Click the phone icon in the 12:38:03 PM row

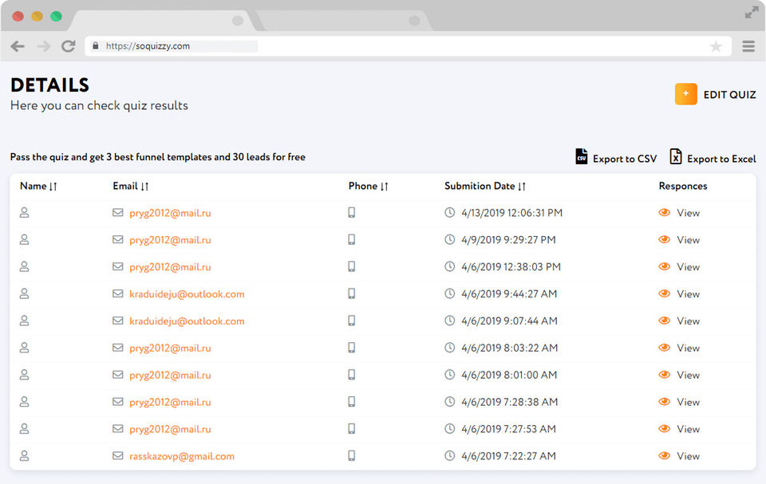point(352,266)
